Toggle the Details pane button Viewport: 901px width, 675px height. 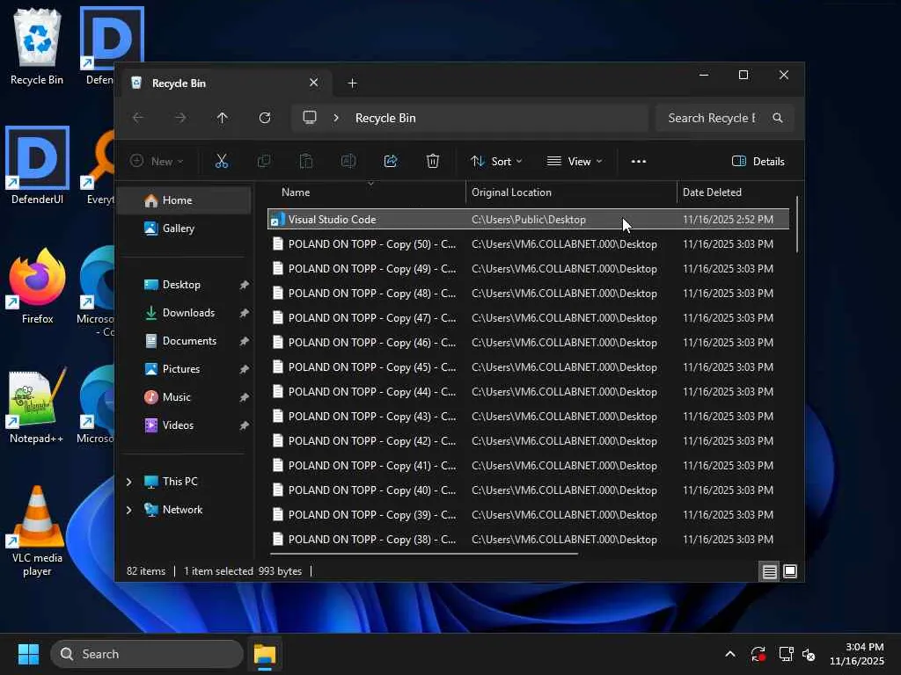pos(758,162)
